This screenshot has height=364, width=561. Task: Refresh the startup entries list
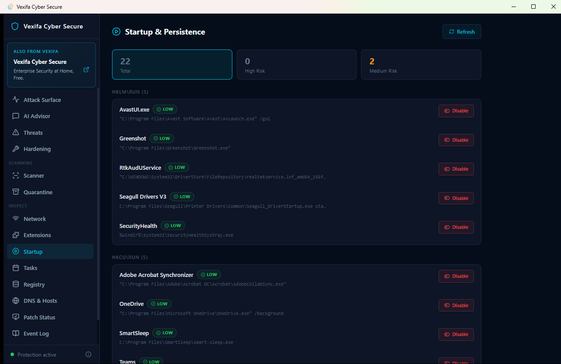(x=462, y=31)
